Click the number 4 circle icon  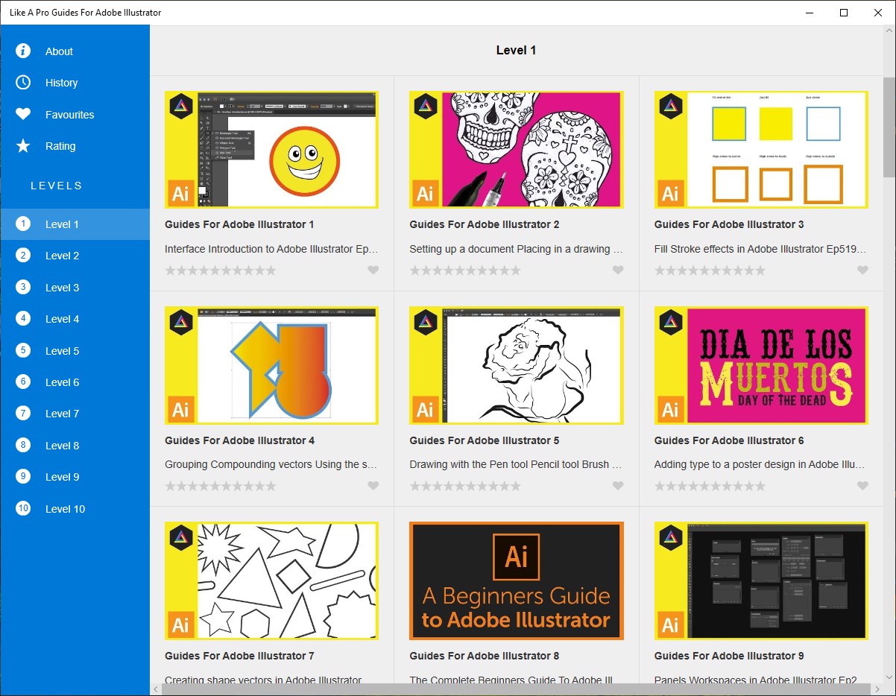[x=23, y=319]
